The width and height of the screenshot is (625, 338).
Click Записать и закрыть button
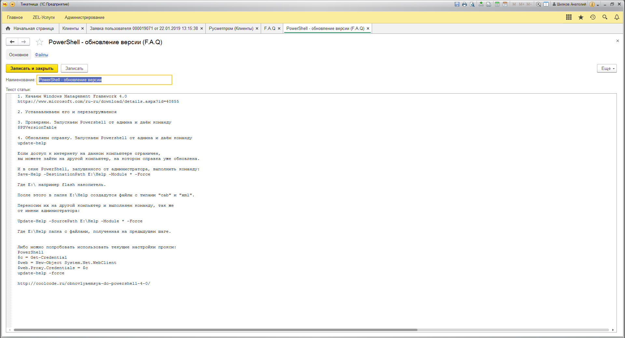tap(32, 68)
